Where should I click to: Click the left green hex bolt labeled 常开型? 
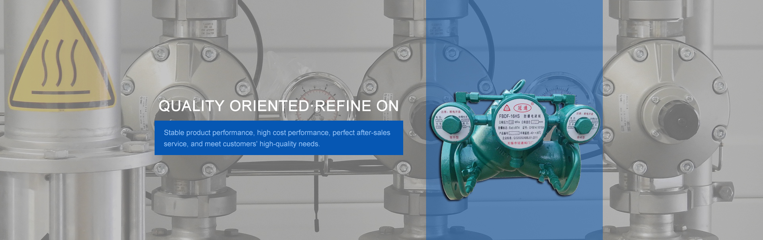[x=452, y=124]
